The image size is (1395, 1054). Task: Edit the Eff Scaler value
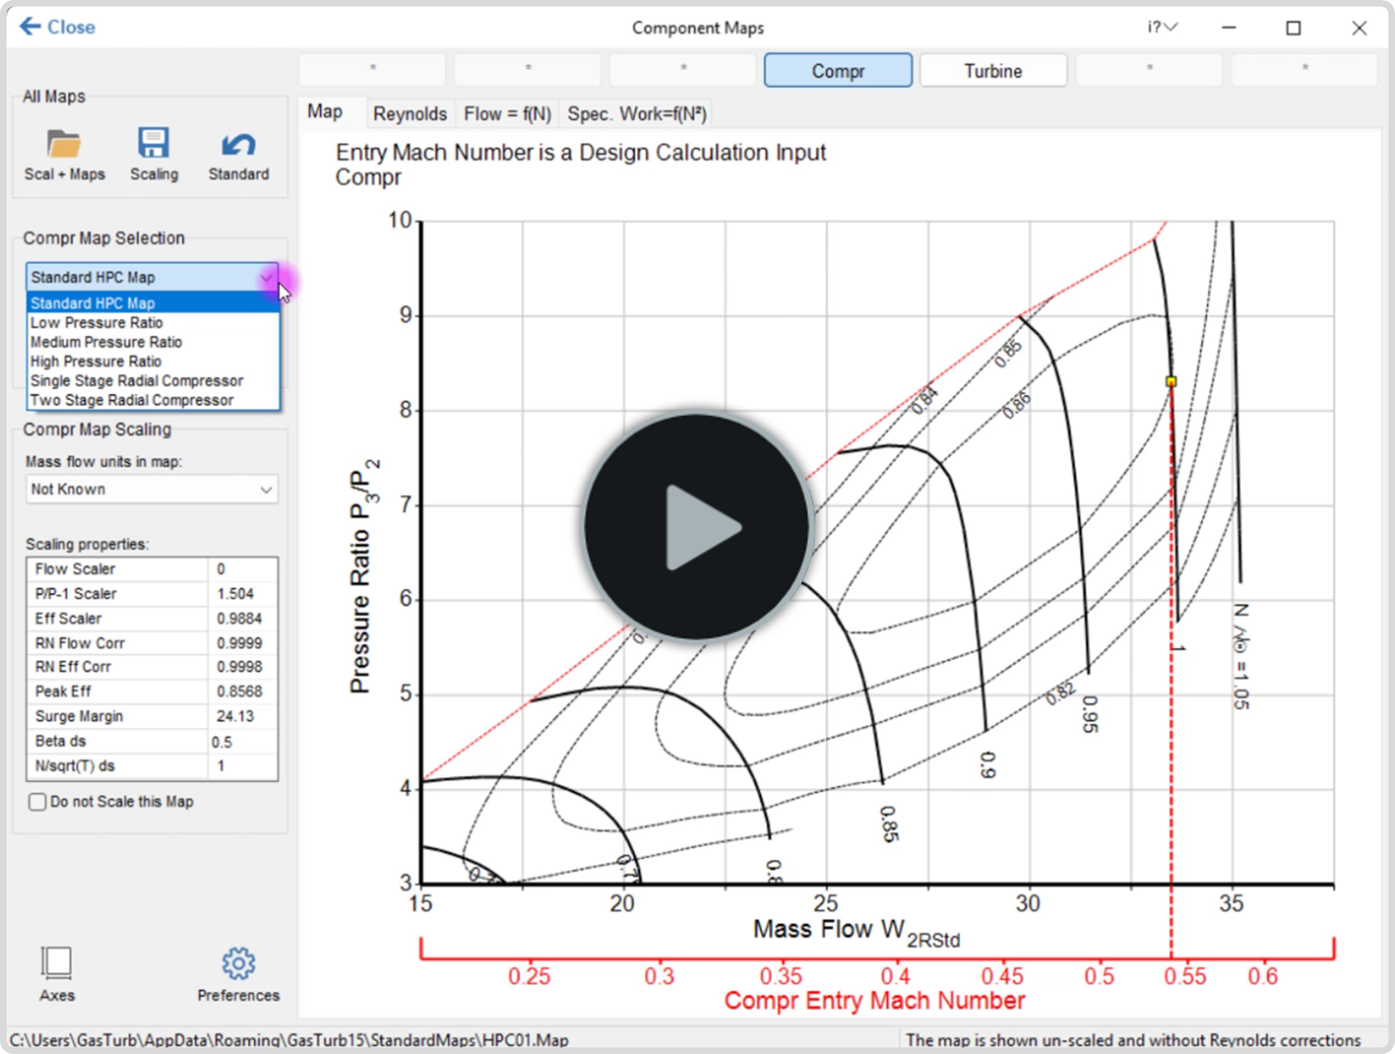click(x=242, y=618)
